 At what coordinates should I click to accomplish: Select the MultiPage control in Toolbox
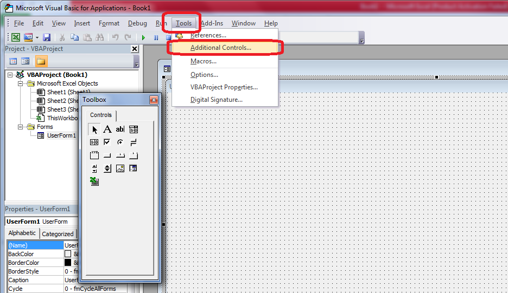133,155
